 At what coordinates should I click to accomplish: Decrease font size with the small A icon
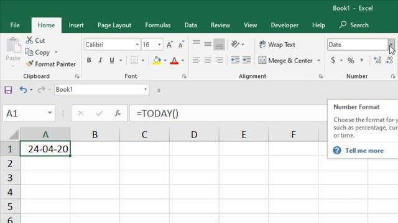[x=181, y=45]
